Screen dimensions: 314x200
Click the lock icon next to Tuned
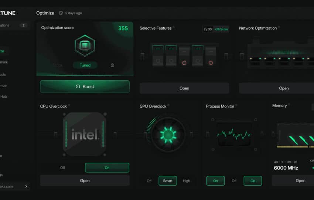coord(113,65)
